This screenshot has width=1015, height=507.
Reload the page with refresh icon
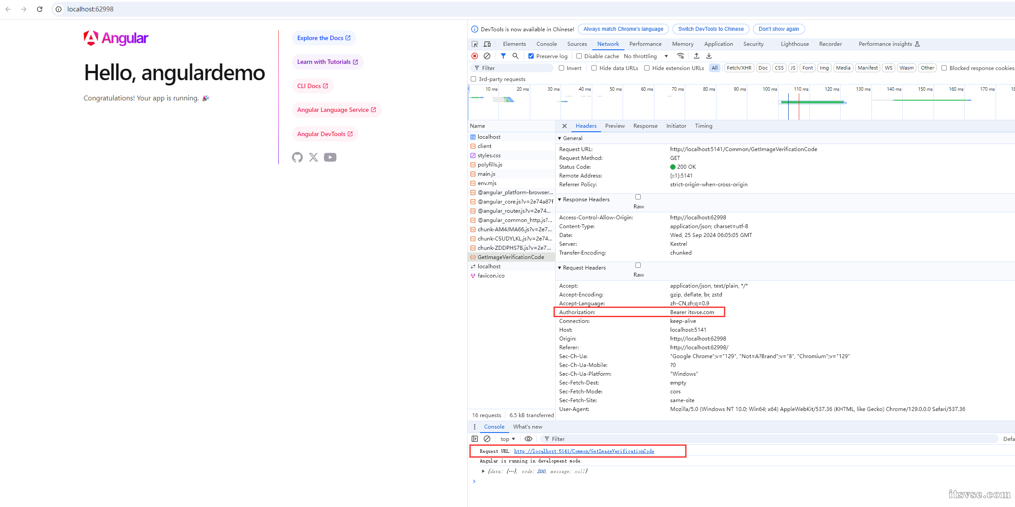40,9
